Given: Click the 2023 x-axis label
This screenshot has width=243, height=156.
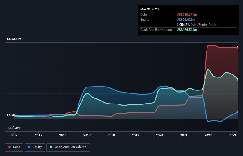Looking at the screenshot, I should pos(232,135).
